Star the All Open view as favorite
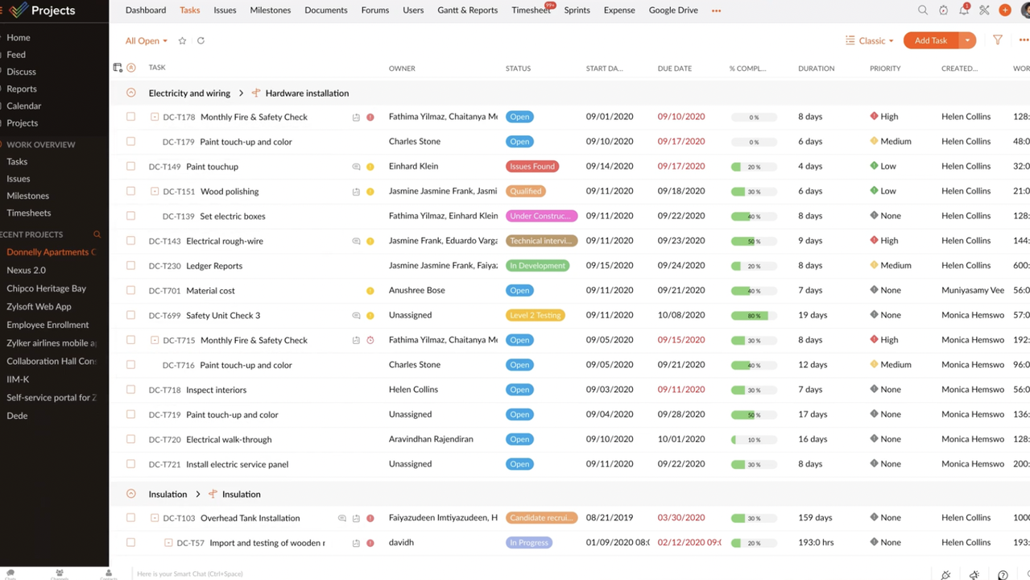 182,40
